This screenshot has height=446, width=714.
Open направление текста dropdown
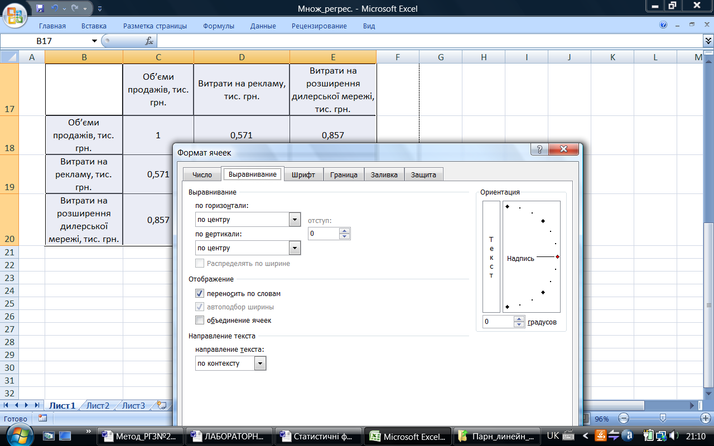point(260,363)
